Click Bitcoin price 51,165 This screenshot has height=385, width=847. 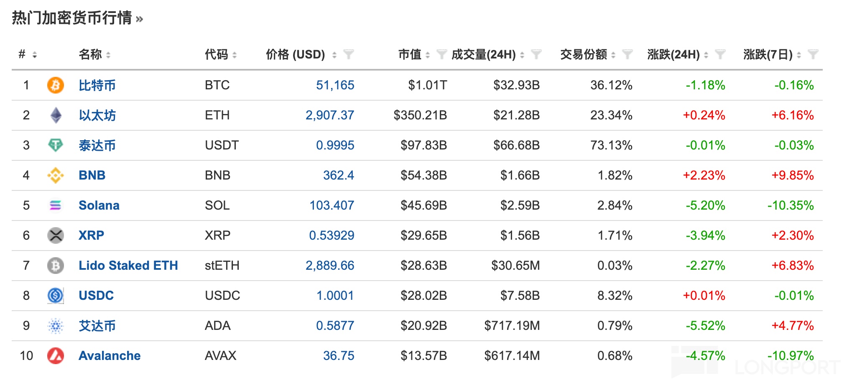(335, 85)
